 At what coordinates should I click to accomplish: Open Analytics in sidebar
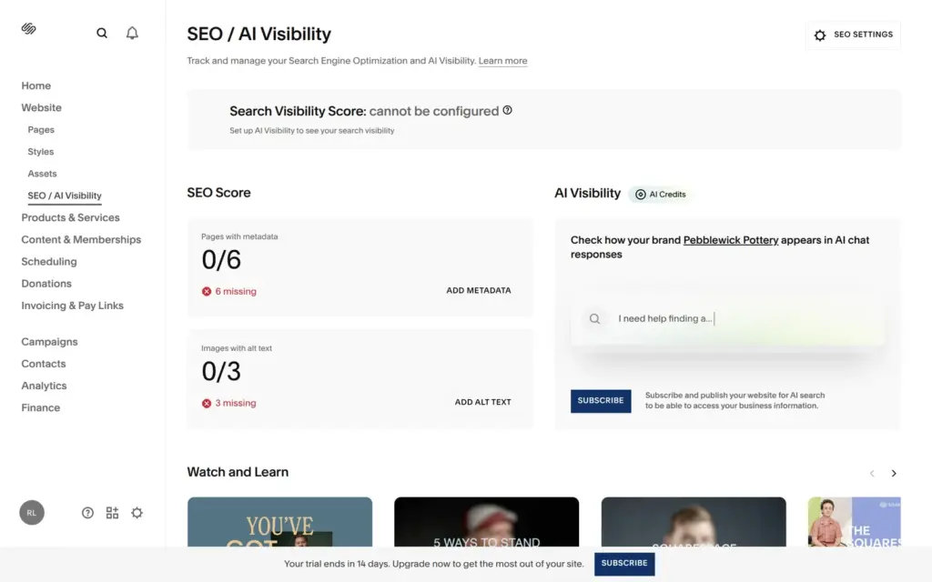44,386
